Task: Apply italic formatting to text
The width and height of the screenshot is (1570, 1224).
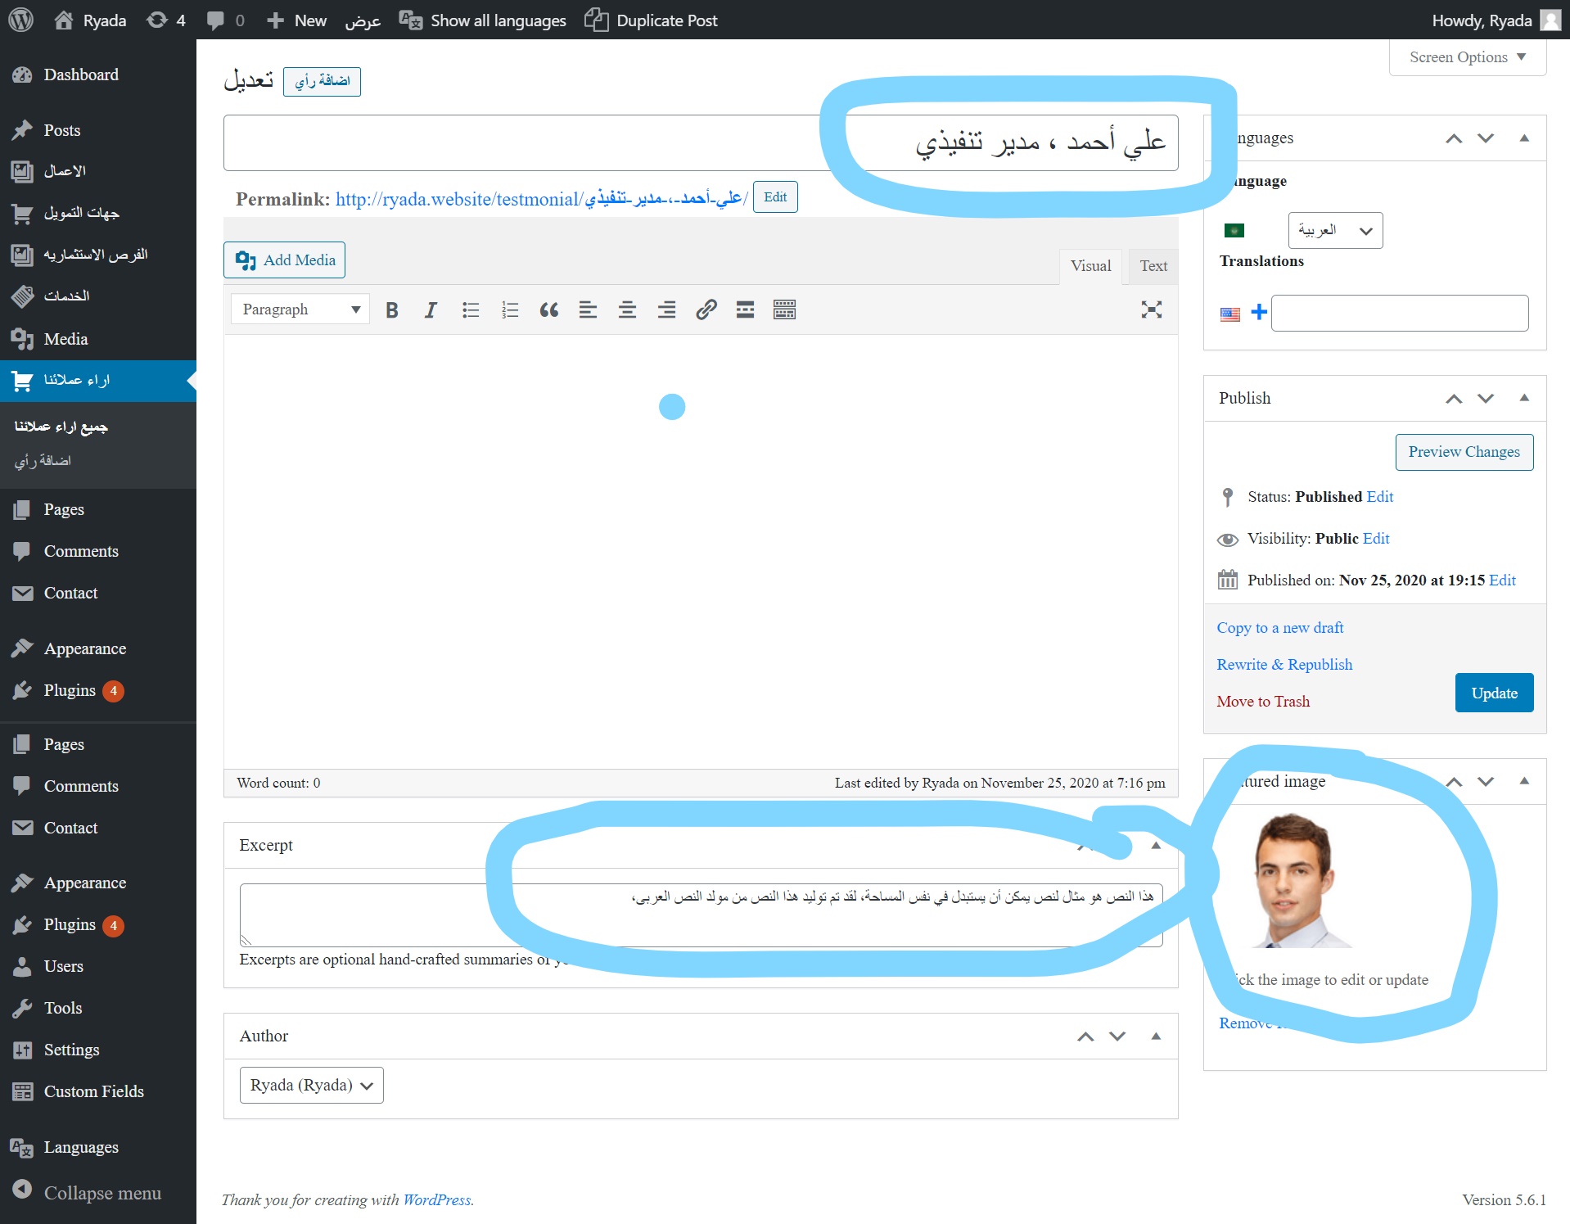Action: tap(431, 309)
